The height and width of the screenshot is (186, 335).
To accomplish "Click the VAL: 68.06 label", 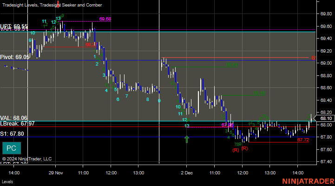I will pyautogui.click(x=13, y=118).
